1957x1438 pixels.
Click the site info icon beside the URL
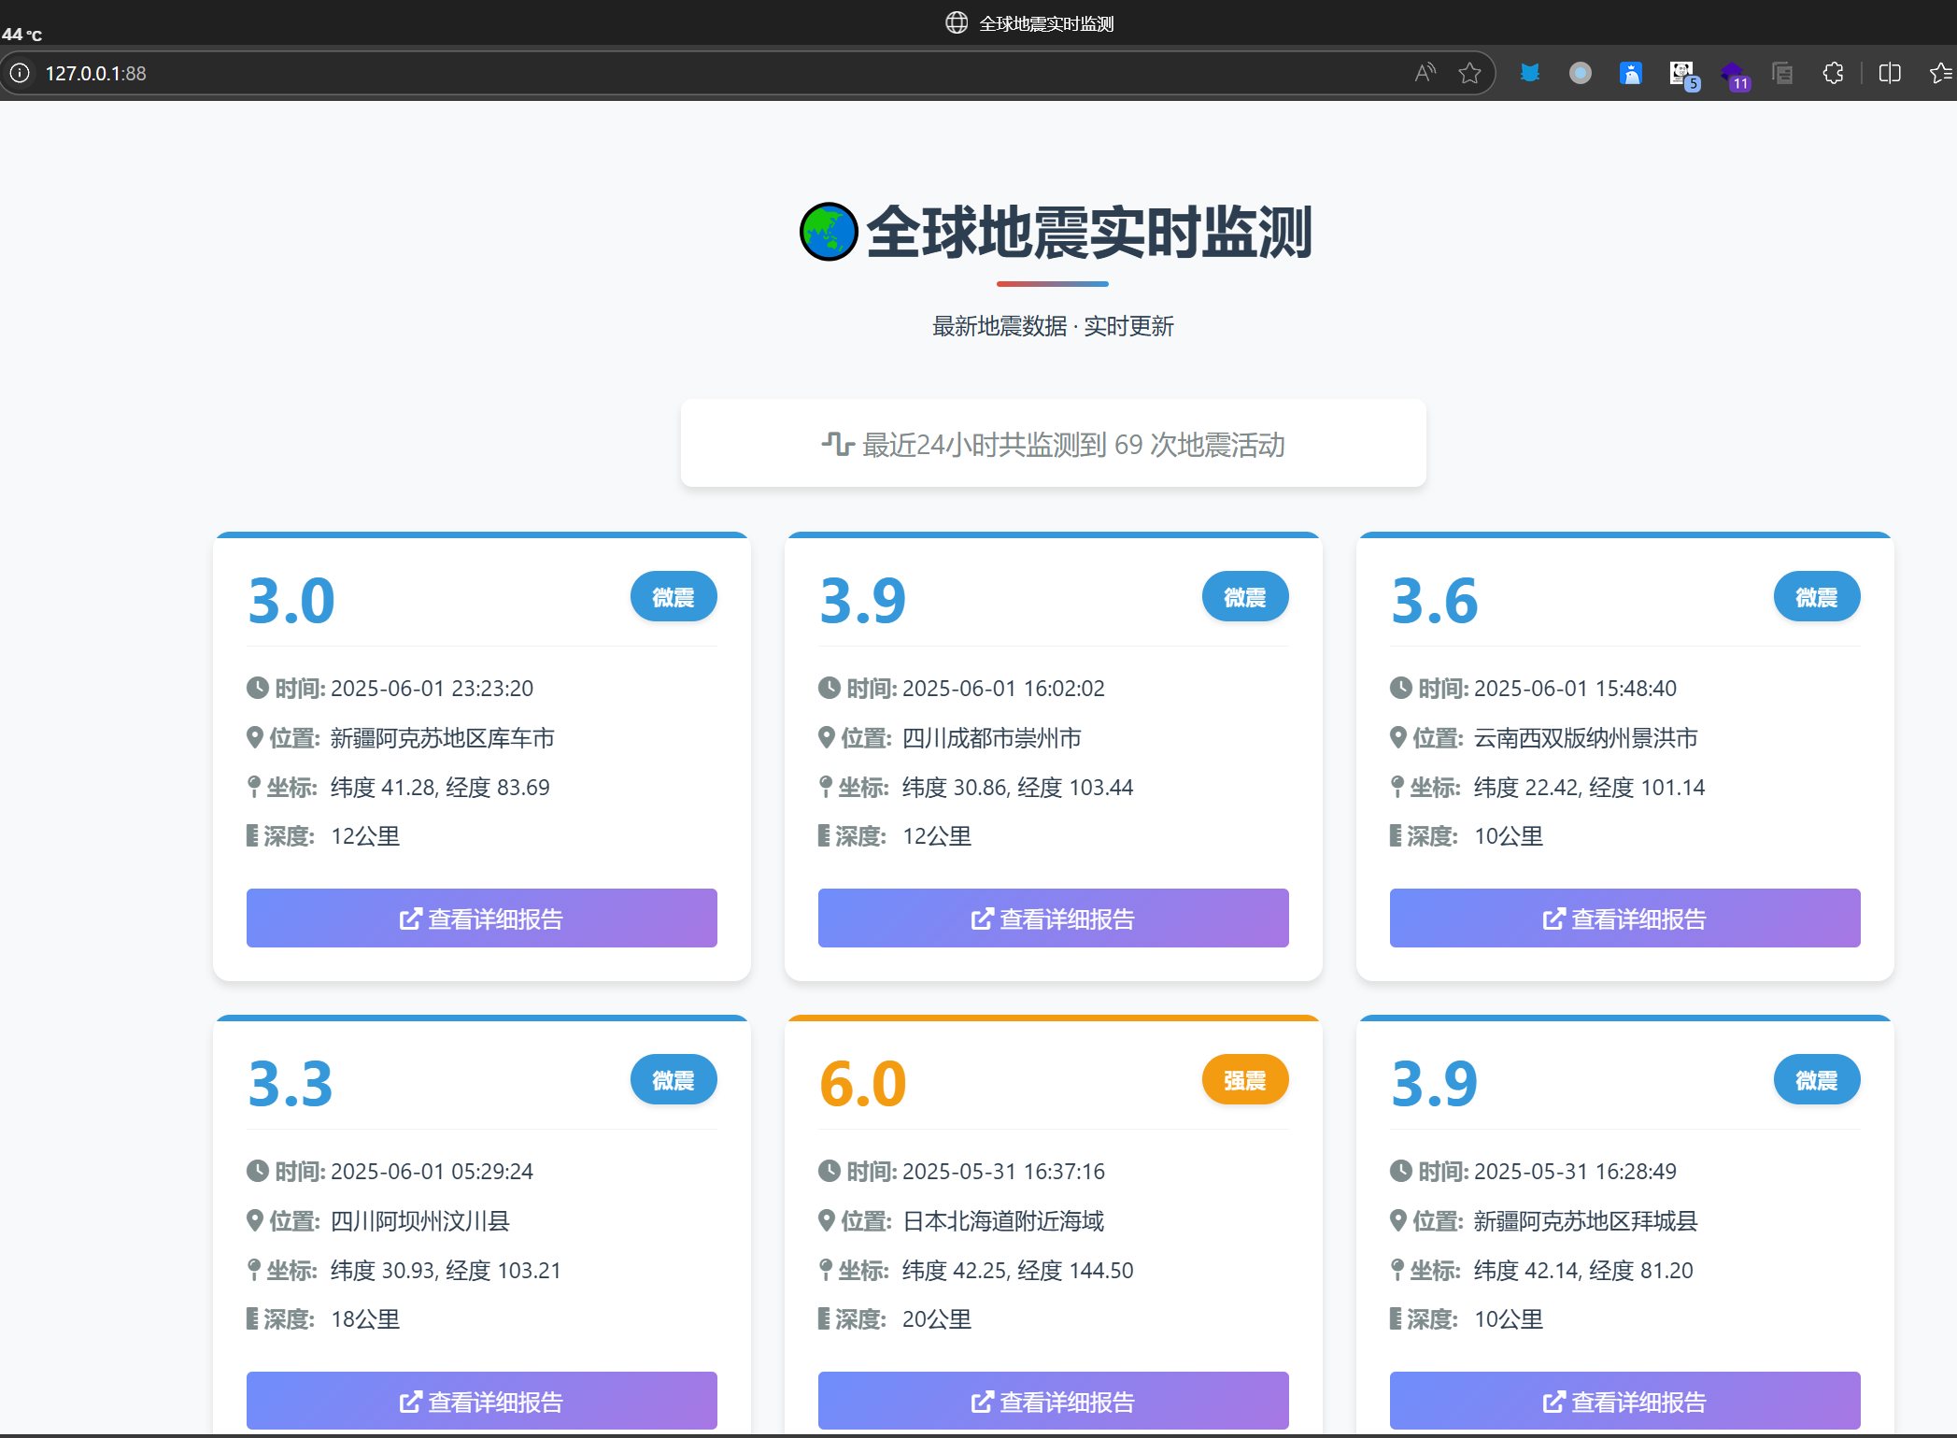(20, 73)
